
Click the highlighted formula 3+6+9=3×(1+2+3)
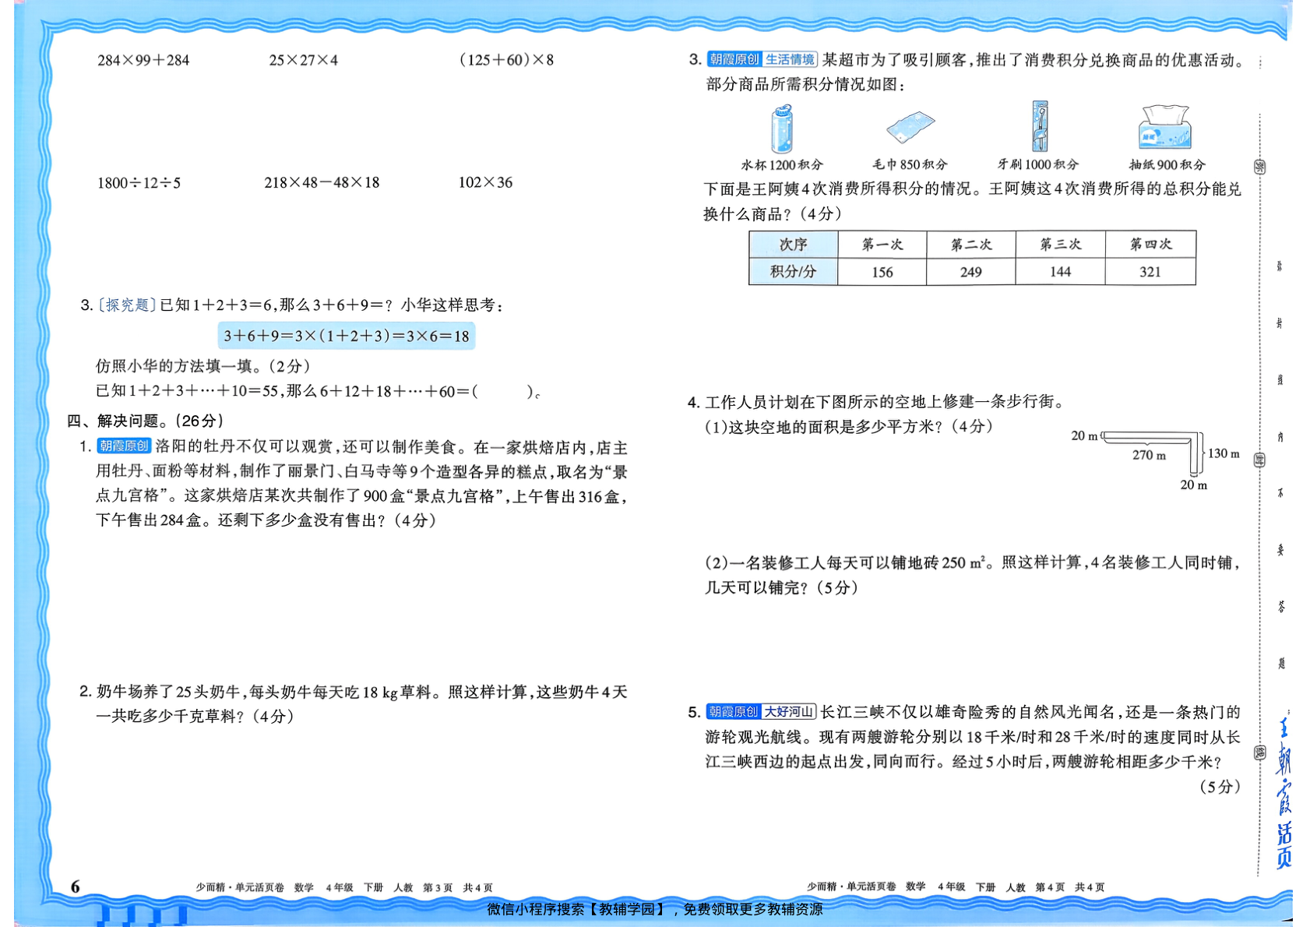(347, 336)
